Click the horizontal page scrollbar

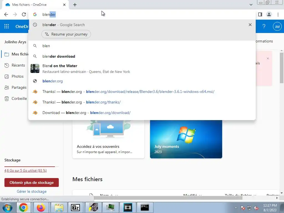168,198
